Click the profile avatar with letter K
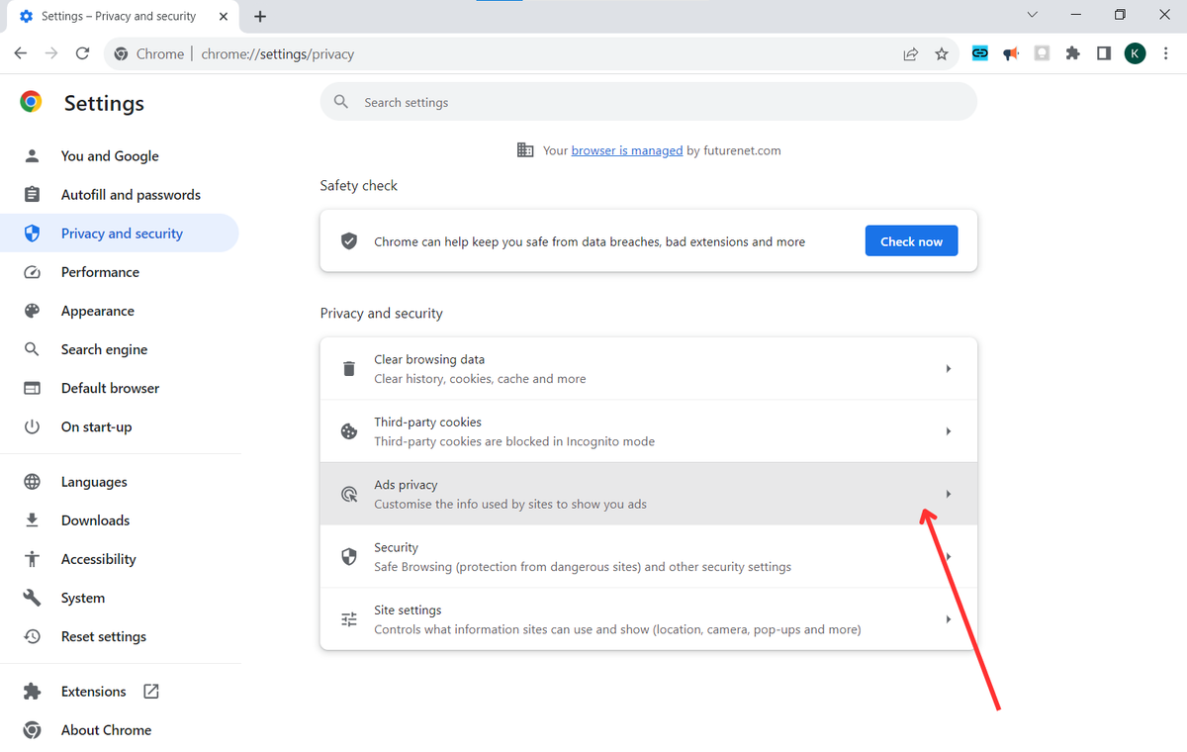1187x752 pixels. click(x=1135, y=53)
